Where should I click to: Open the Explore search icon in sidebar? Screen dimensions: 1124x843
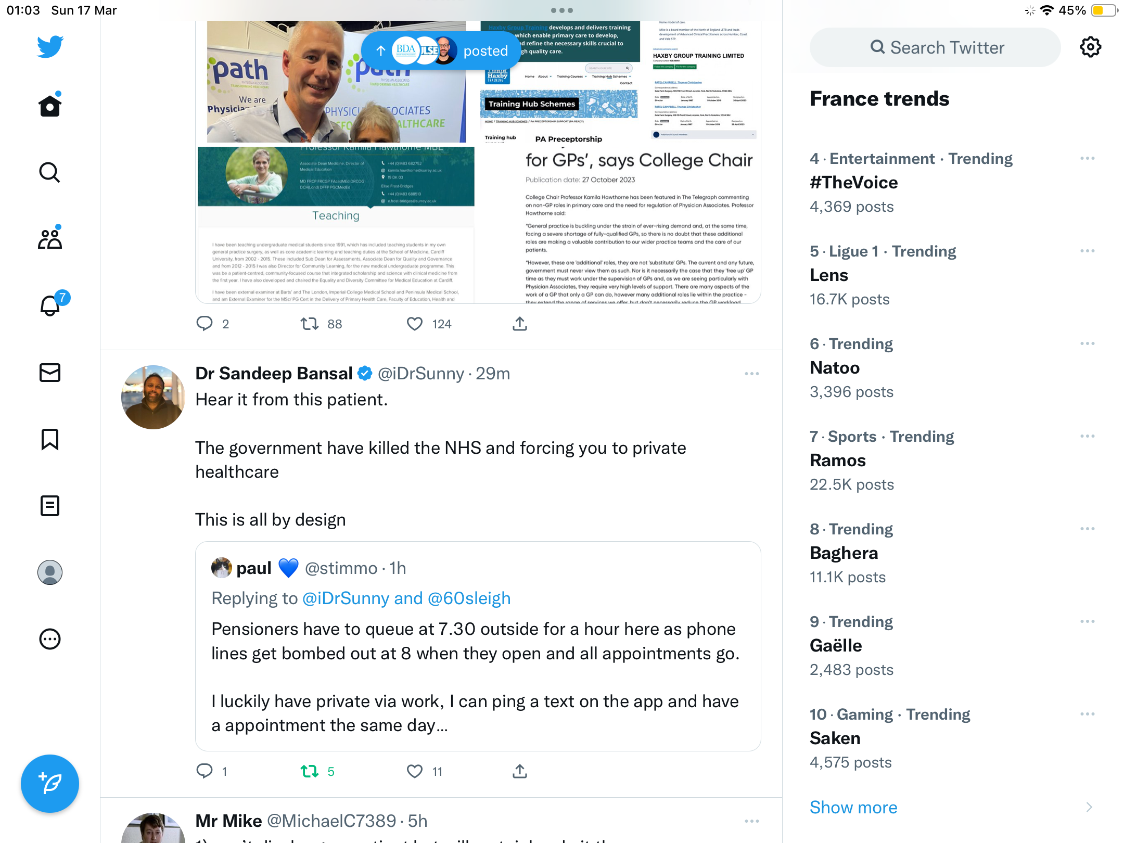coord(50,172)
